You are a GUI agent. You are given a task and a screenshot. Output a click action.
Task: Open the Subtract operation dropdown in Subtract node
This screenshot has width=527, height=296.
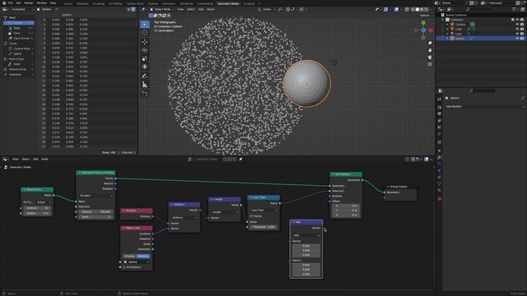pos(184,217)
